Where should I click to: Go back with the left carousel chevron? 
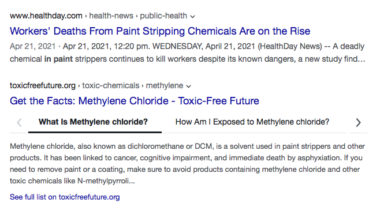[19, 122]
